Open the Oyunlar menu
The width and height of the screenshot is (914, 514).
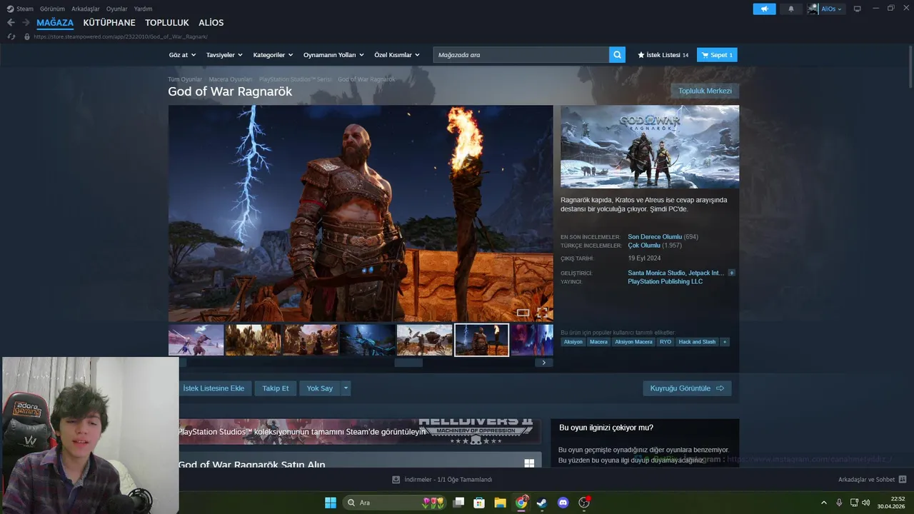point(117,9)
